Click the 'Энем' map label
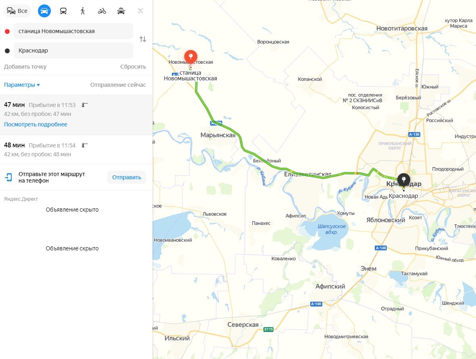The height and width of the screenshot is (359, 476). point(368,269)
